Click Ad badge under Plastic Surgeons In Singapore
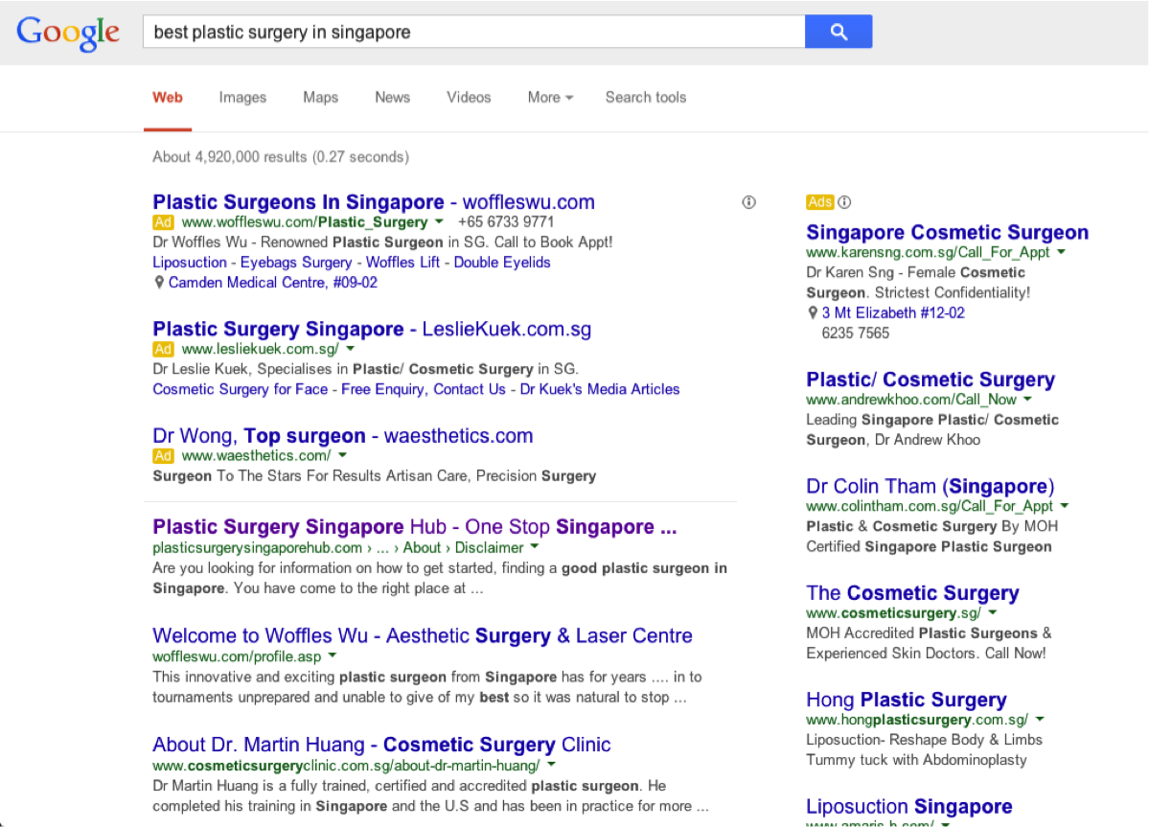This screenshot has height=827, width=1149. pos(163,222)
